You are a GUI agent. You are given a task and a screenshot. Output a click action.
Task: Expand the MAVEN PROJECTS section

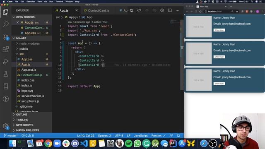tap(32, 130)
